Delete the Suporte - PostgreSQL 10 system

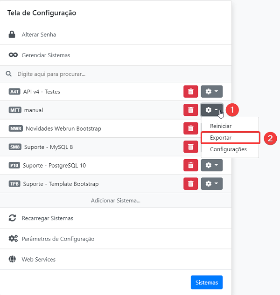(190, 165)
